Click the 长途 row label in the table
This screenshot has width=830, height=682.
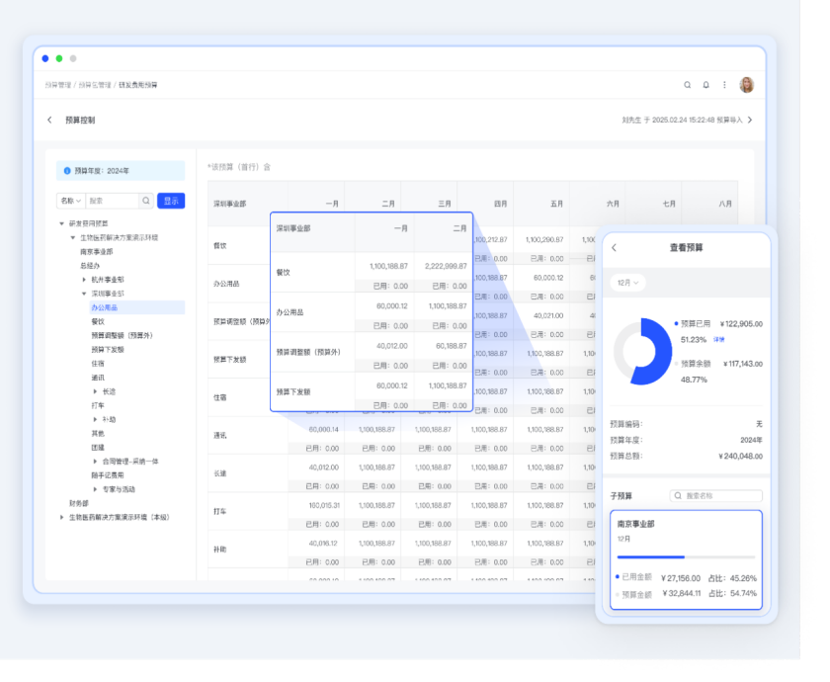[x=220, y=473]
